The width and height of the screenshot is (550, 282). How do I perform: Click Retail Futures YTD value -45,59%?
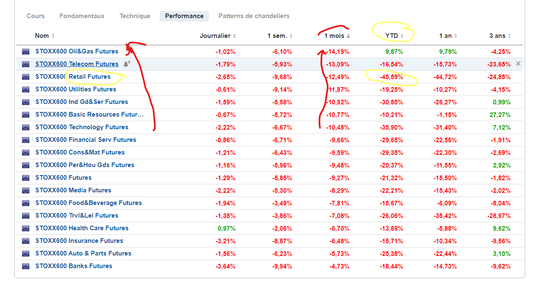(392, 77)
